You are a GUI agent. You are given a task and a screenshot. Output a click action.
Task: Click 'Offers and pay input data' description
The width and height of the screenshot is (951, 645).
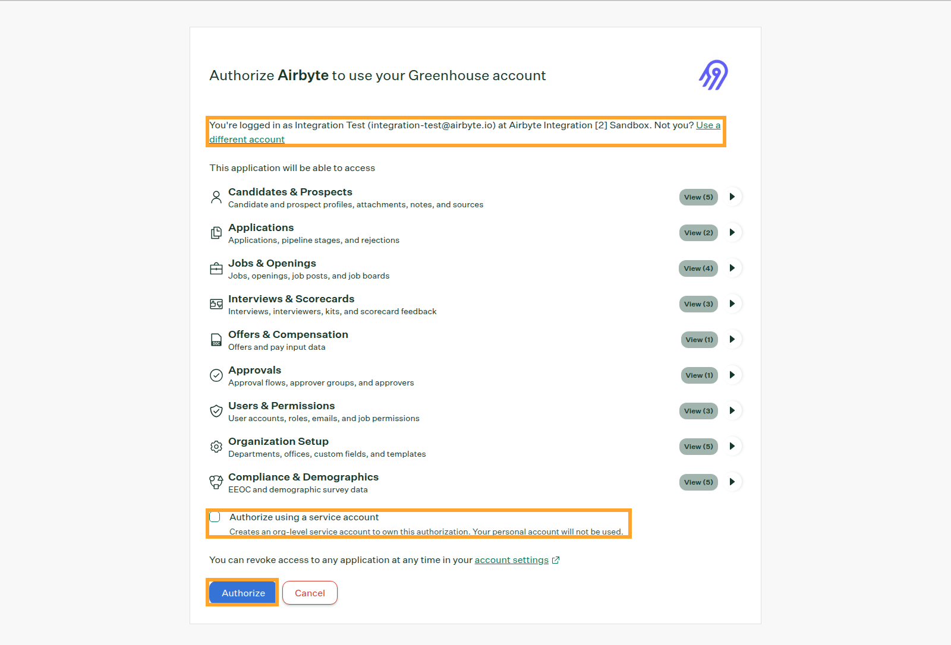click(x=276, y=347)
